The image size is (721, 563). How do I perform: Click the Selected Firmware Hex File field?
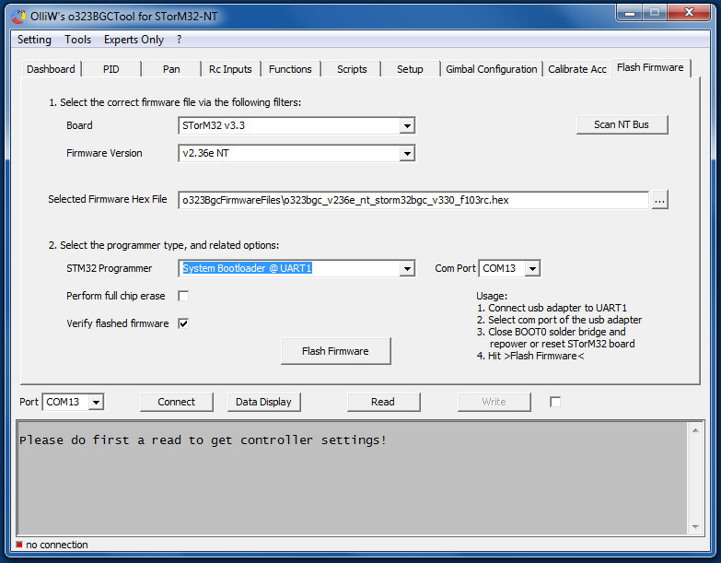[x=413, y=200]
